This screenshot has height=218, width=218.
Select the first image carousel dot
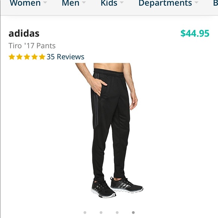85,212
